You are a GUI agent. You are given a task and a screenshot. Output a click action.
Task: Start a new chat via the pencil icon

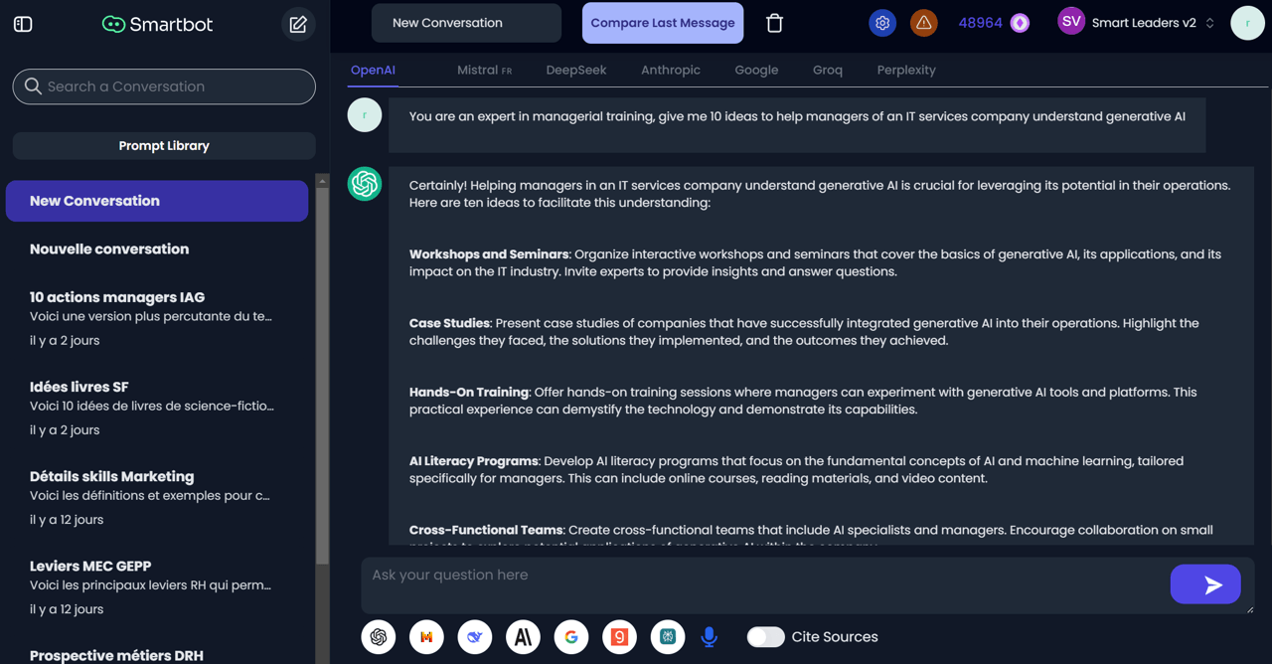coord(297,24)
